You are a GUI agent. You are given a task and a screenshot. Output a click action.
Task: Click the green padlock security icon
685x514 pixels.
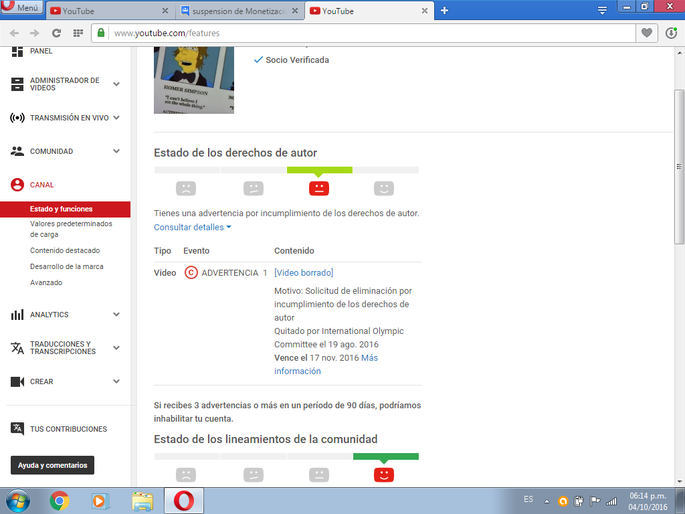pyautogui.click(x=101, y=33)
